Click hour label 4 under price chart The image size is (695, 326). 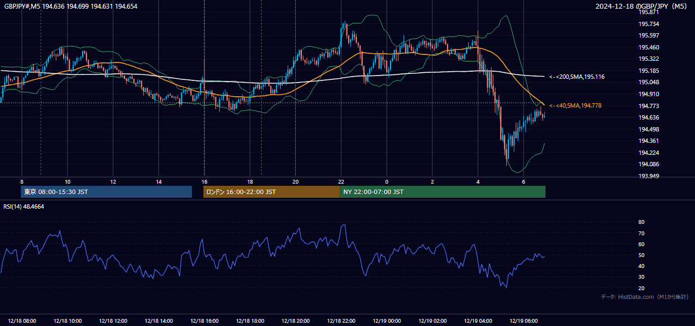tap(478, 181)
